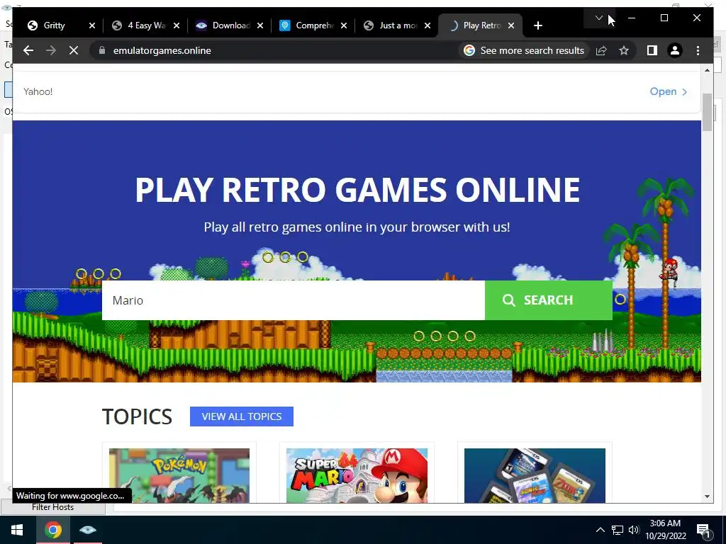726x544 pixels.
Task: Open the Yahoo! ad link
Action: (38, 91)
